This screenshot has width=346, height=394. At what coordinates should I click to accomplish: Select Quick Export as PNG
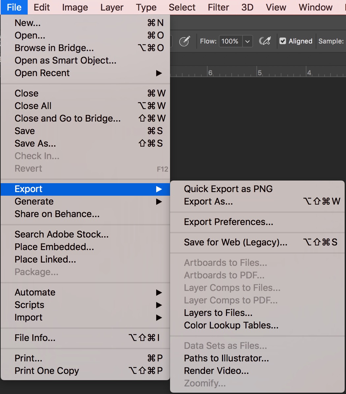click(x=257, y=189)
